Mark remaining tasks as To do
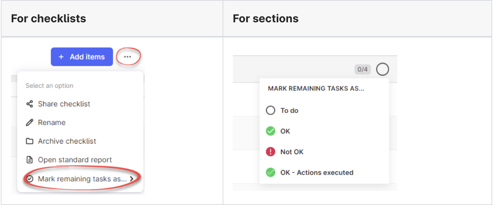 coord(289,111)
